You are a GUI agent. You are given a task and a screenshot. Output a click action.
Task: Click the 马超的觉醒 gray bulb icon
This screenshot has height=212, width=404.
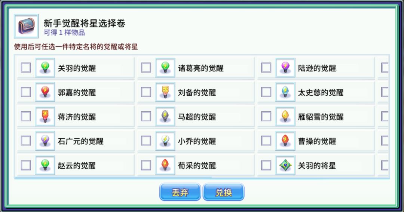click(165, 117)
